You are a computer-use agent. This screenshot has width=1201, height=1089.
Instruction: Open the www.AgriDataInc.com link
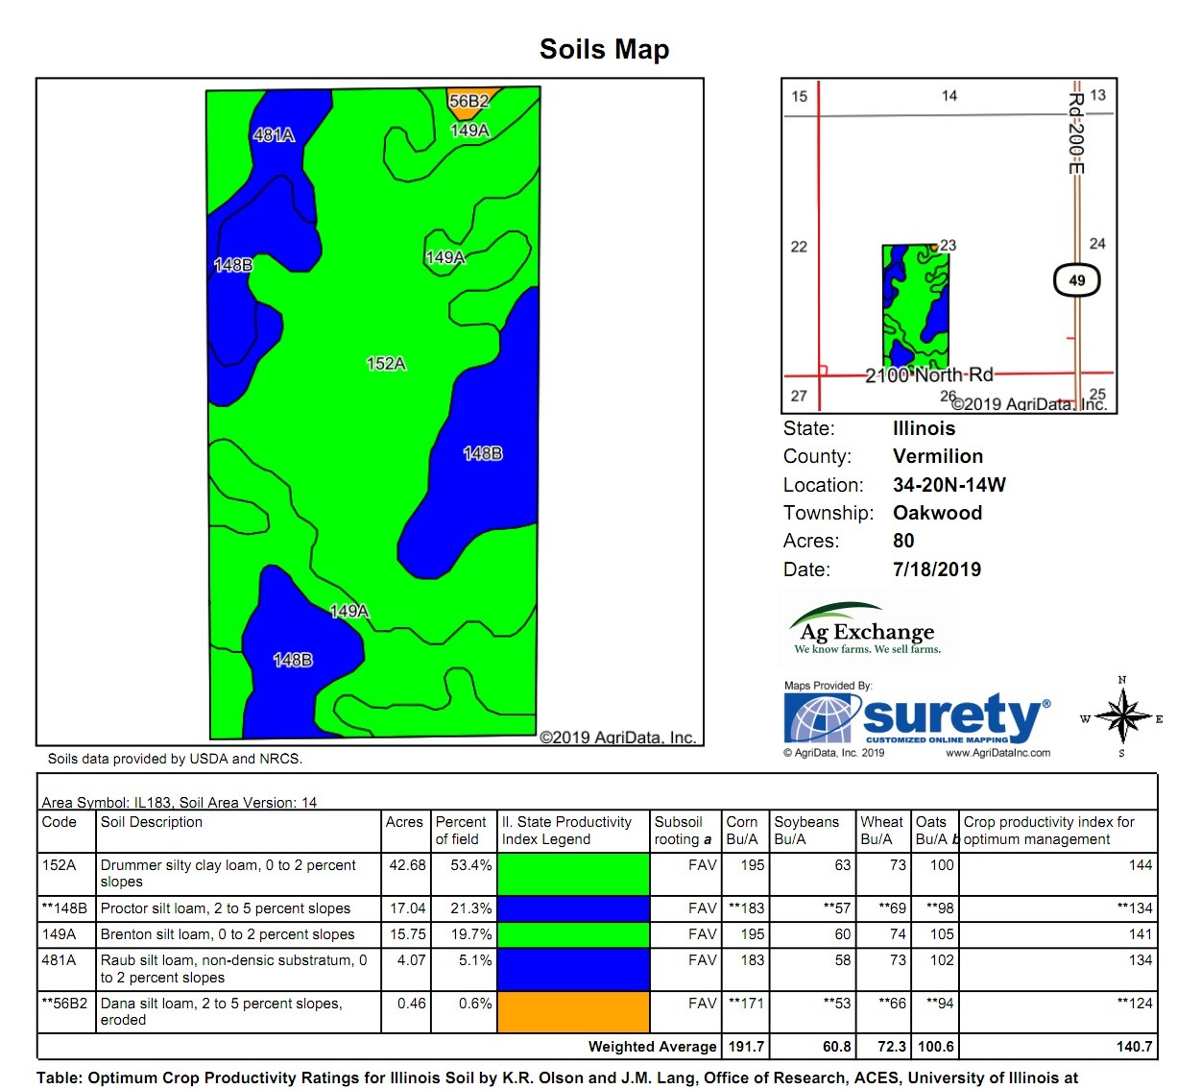point(997,753)
